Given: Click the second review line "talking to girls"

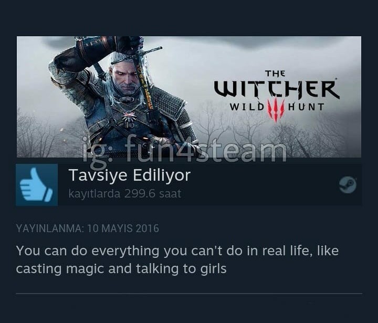Looking at the screenshot, I should pyautogui.click(x=181, y=269).
